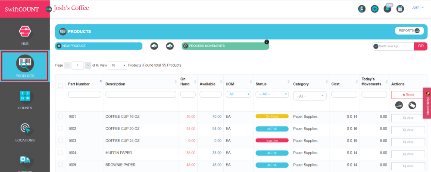Click the New Product button
431x172 pixels.
(99, 46)
